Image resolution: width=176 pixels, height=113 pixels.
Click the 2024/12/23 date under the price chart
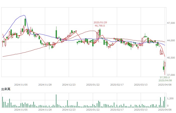click(x=69, y=85)
